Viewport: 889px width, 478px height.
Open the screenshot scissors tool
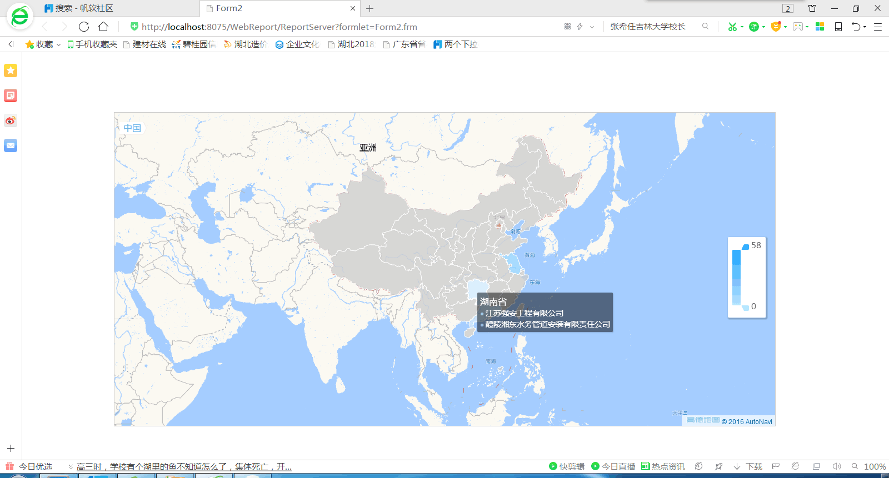(x=732, y=27)
